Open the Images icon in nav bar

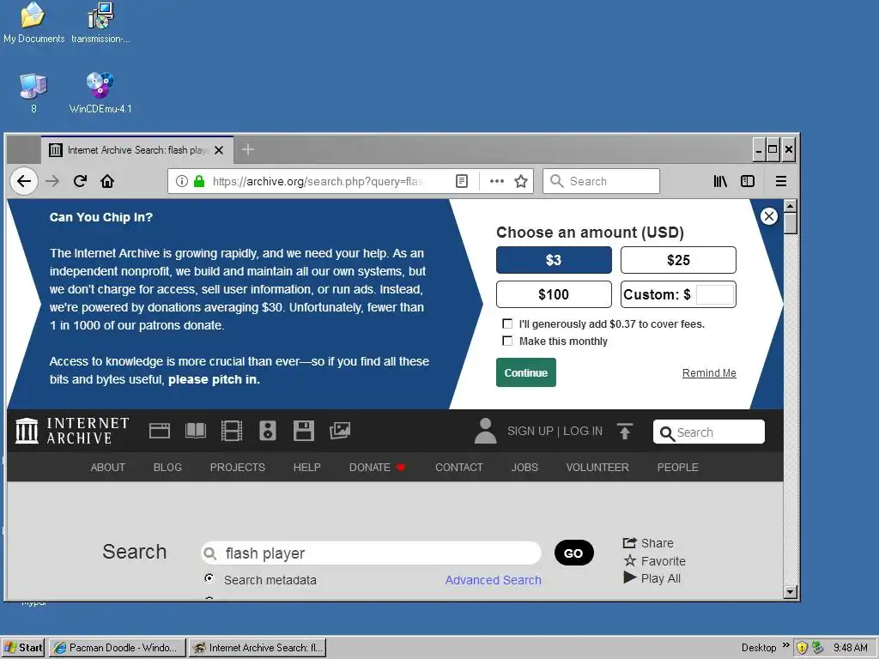coord(340,431)
